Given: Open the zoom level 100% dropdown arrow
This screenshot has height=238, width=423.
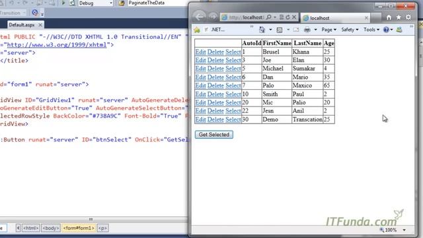Looking at the screenshot, I should pyautogui.click(x=404, y=230).
